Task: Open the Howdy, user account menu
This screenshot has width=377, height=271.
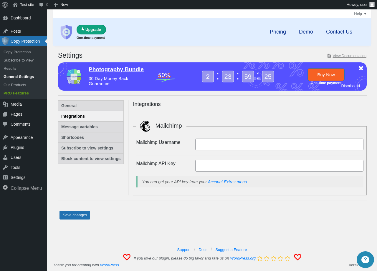Action: [x=361, y=4]
